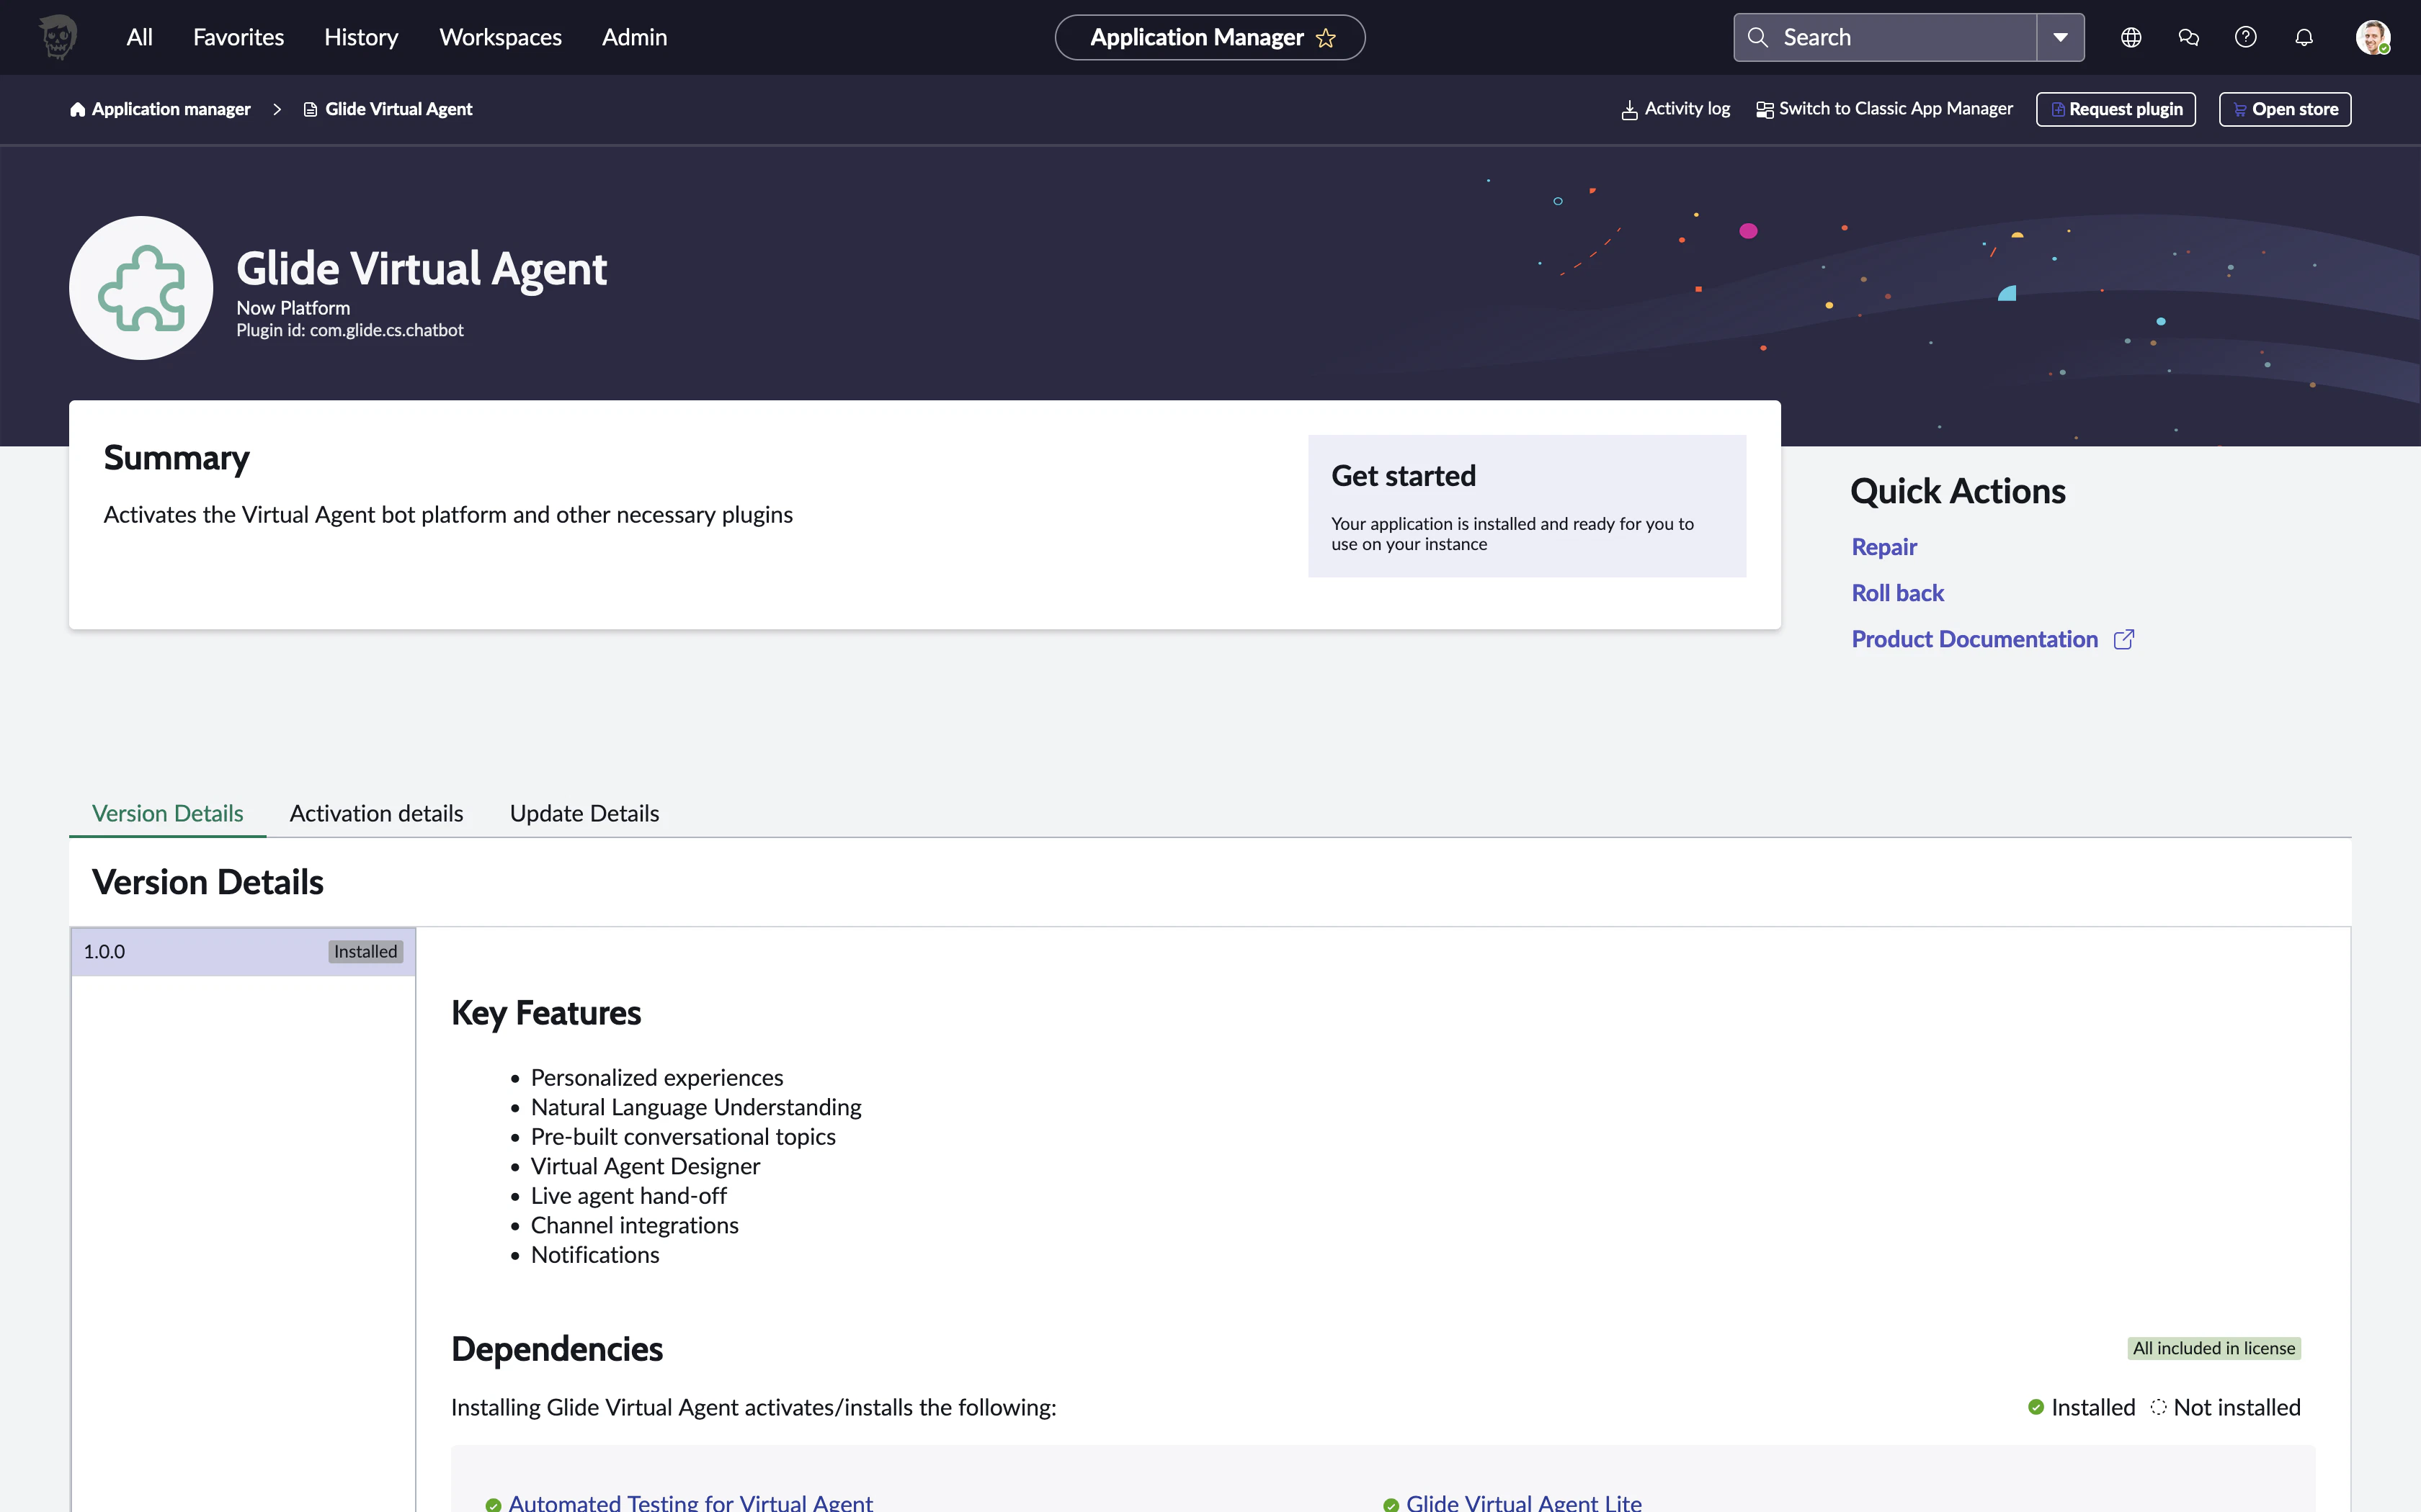Switch to the Version Details tab
This screenshot has height=1512, width=2421.
[x=167, y=813]
